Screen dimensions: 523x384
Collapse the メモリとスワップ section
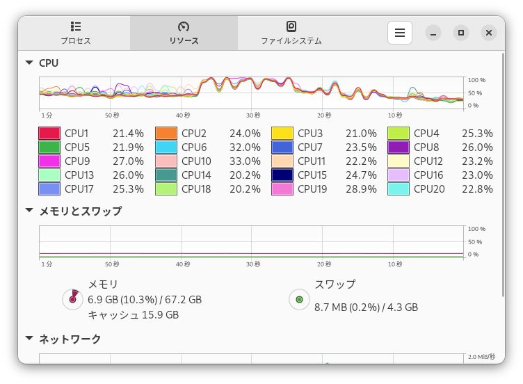click(29, 210)
